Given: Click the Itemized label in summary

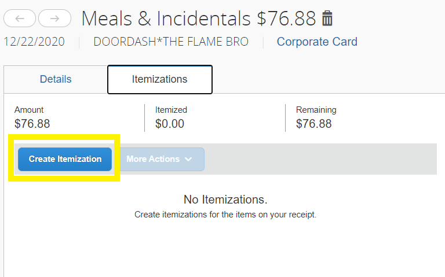Looking at the screenshot, I should tap(171, 110).
